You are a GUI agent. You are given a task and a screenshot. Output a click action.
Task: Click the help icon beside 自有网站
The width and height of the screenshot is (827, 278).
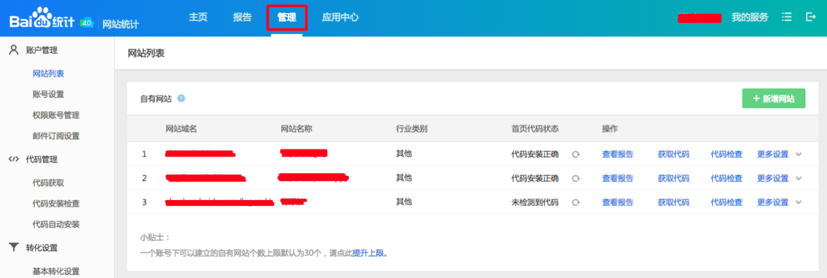(x=181, y=98)
